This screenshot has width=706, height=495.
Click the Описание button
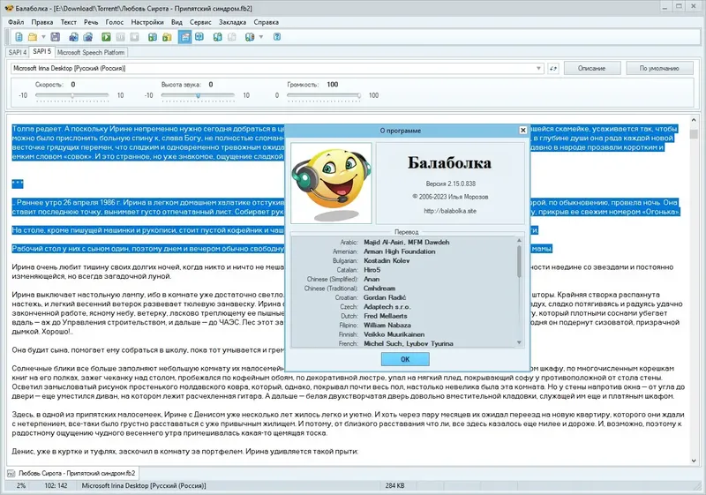pos(591,69)
